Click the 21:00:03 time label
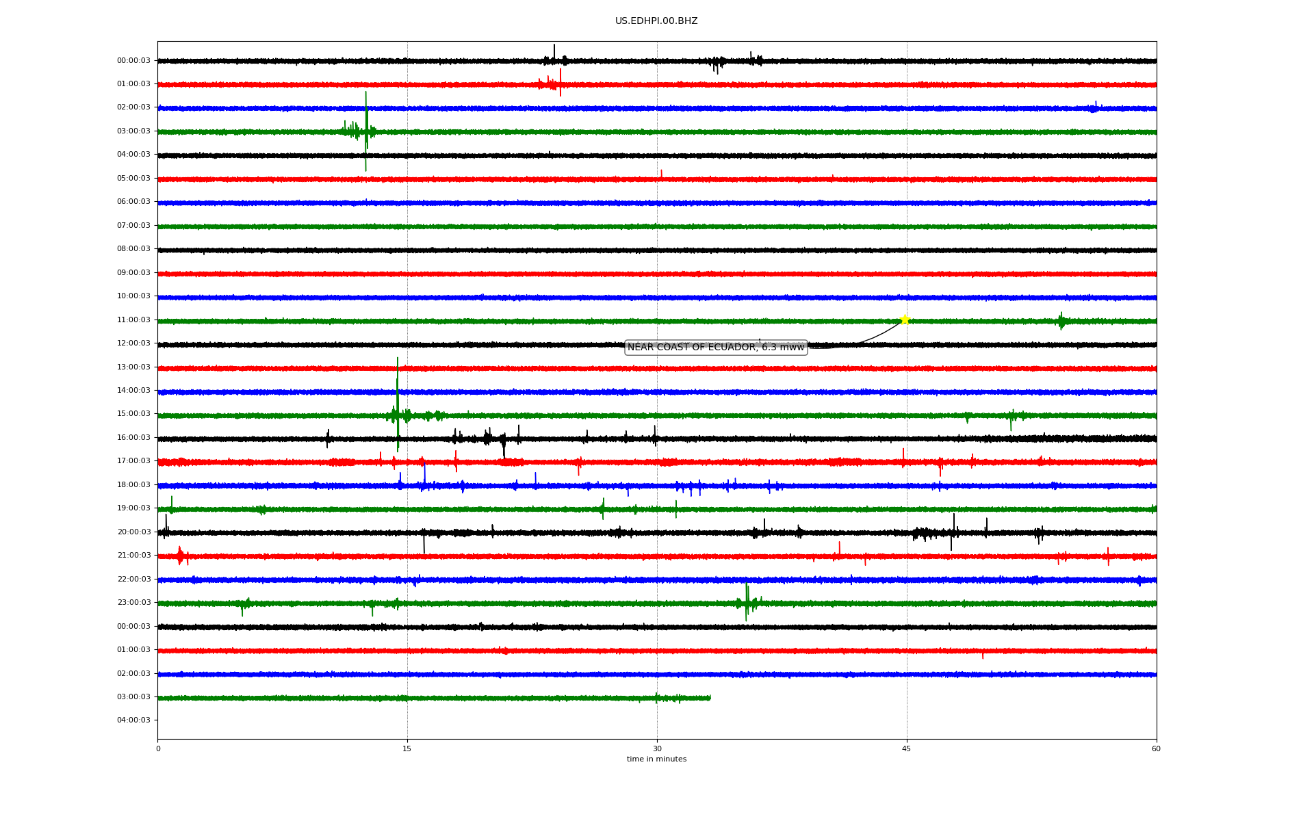Viewport: 1314px width, 821px height. [133, 556]
